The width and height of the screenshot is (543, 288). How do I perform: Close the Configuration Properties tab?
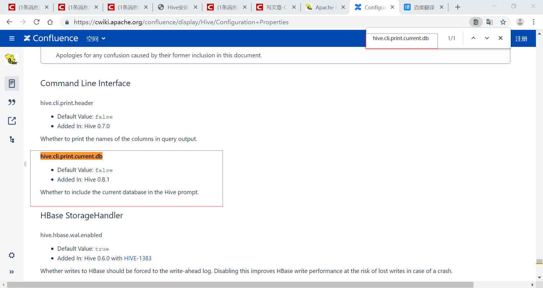pos(393,7)
